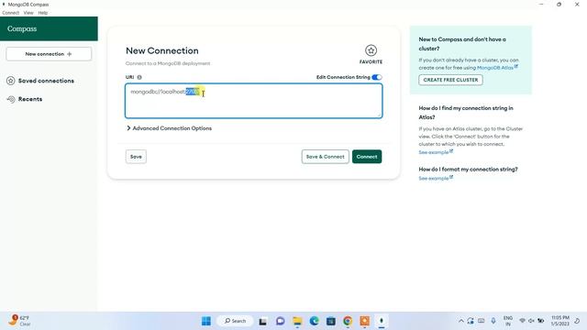Open Microsoft Store from the taskbar
Image resolution: width=587 pixels, height=330 pixels.
[x=331, y=321]
